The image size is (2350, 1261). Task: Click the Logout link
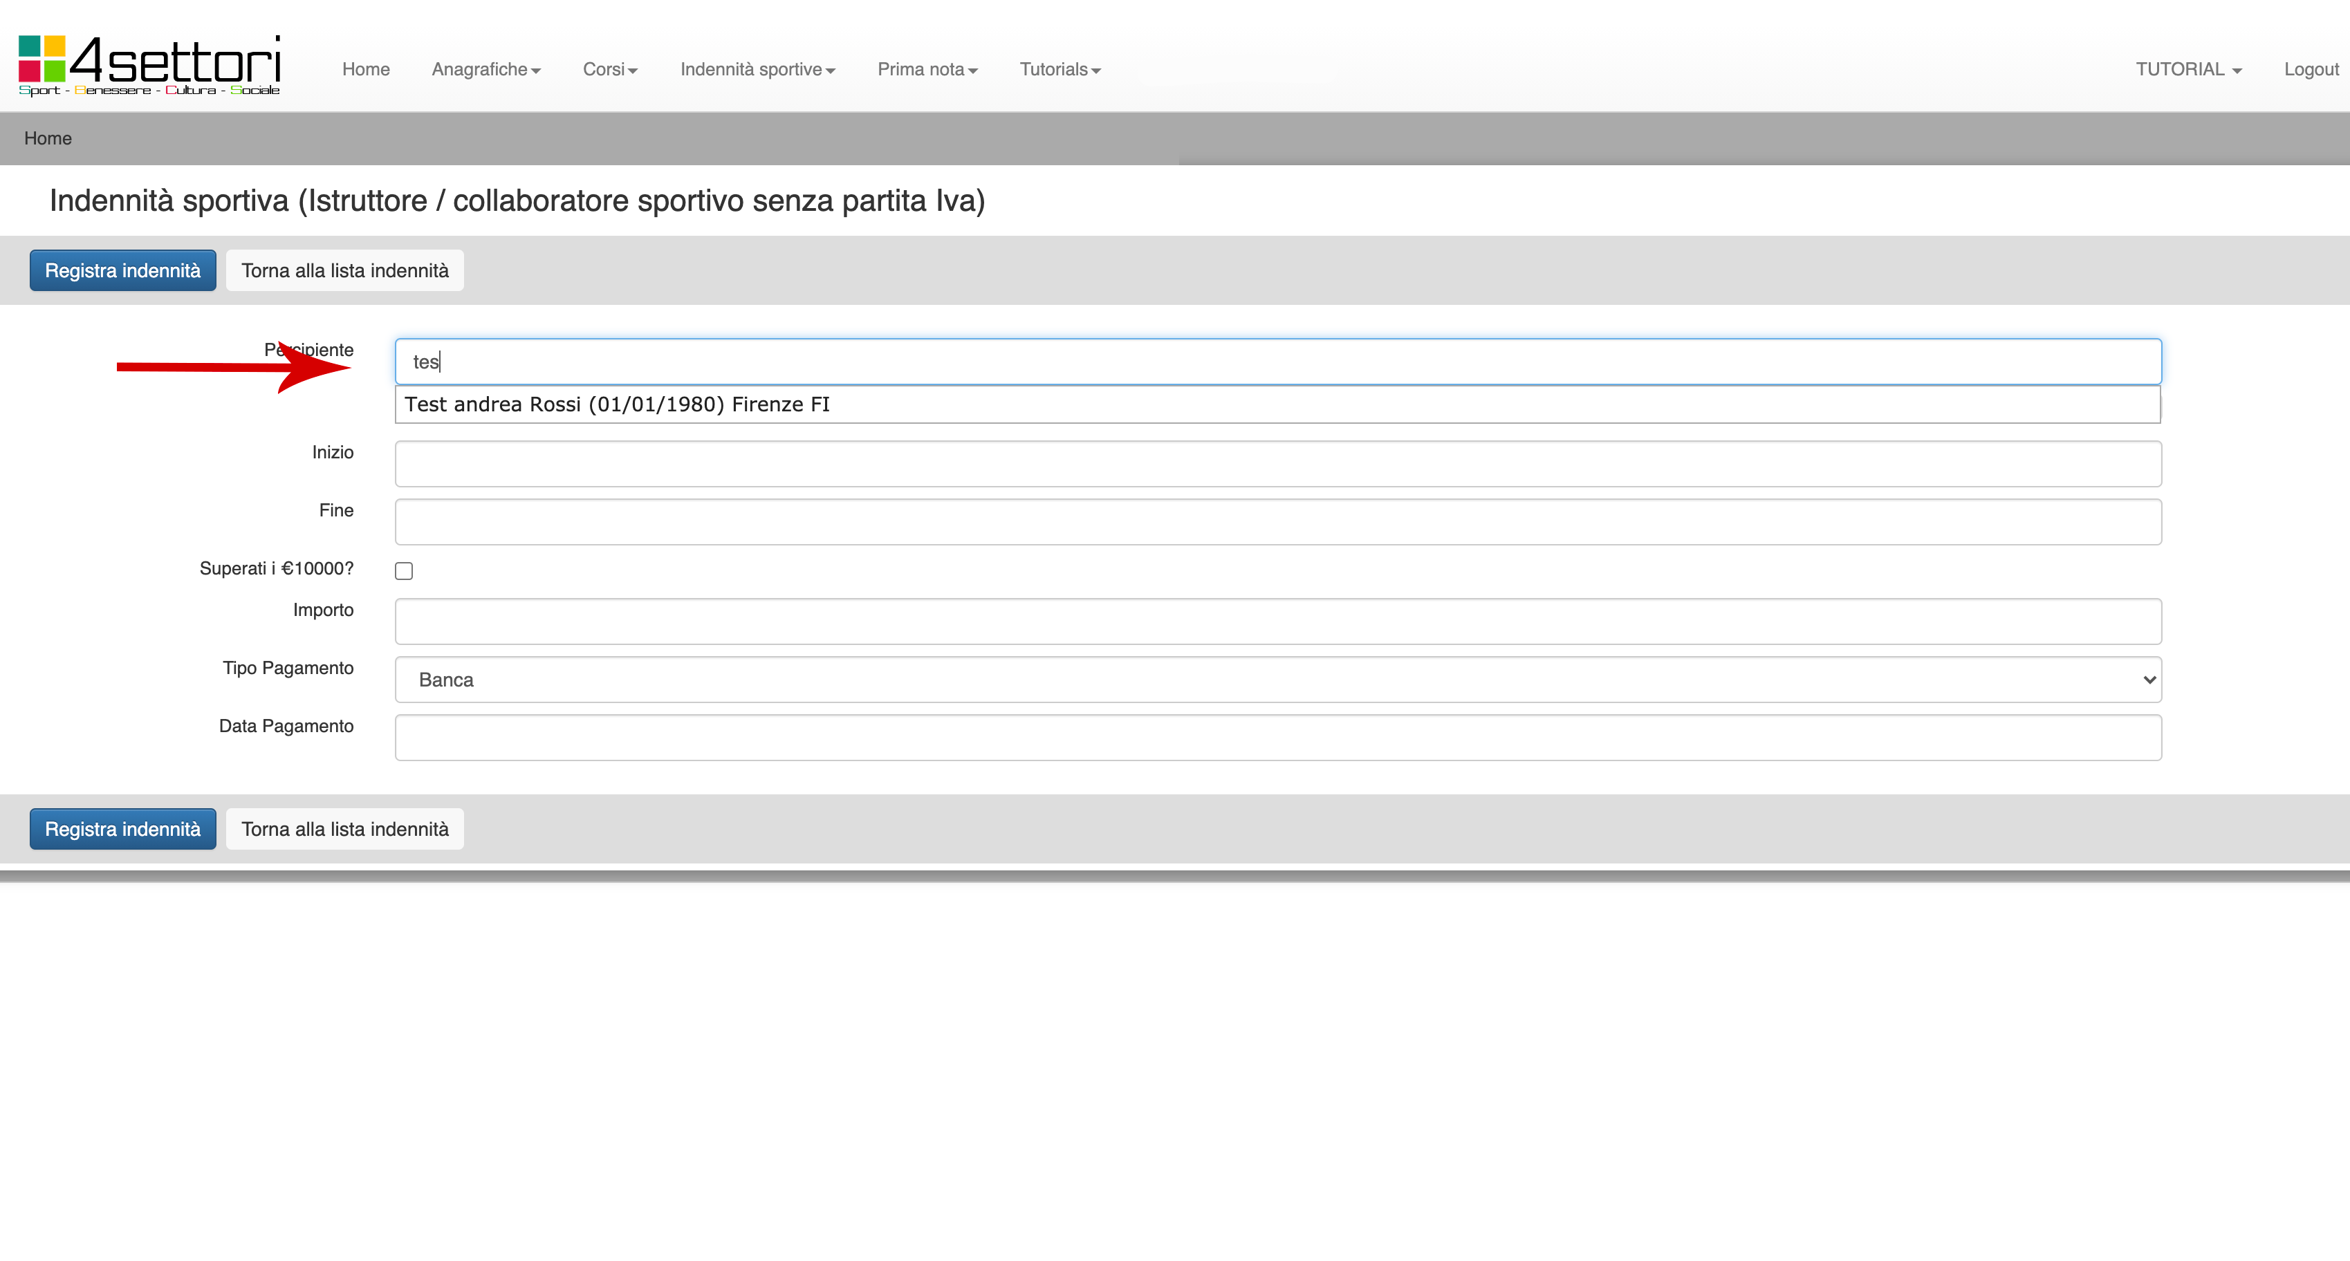coord(2311,69)
